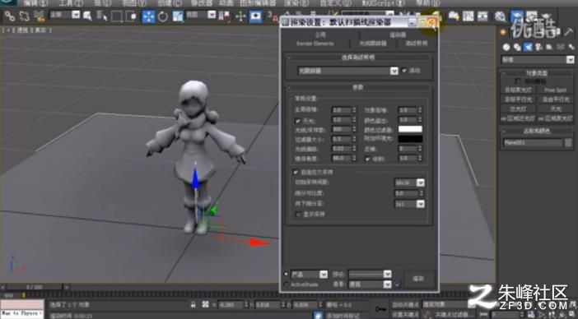Click the Unlink Selection toolbar icon
The width and height of the screenshot is (578, 319).
[24, 16]
